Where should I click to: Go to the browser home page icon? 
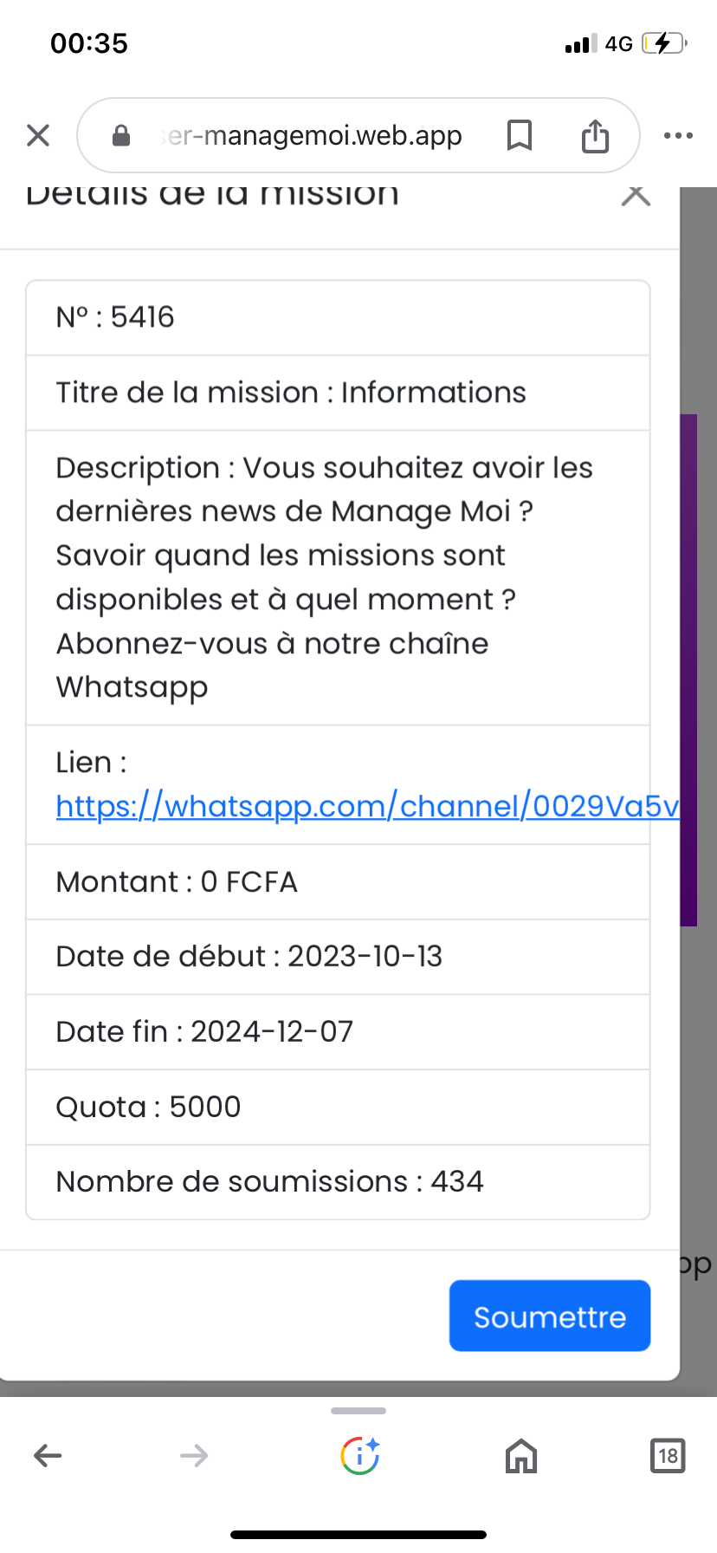click(521, 1456)
